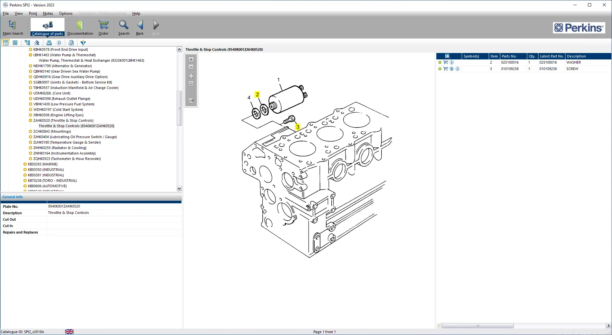This screenshot has width=612, height=335.
Task: Click the green gear icon for WASHER row
Action: pyautogui.click(x=440, y=62)
